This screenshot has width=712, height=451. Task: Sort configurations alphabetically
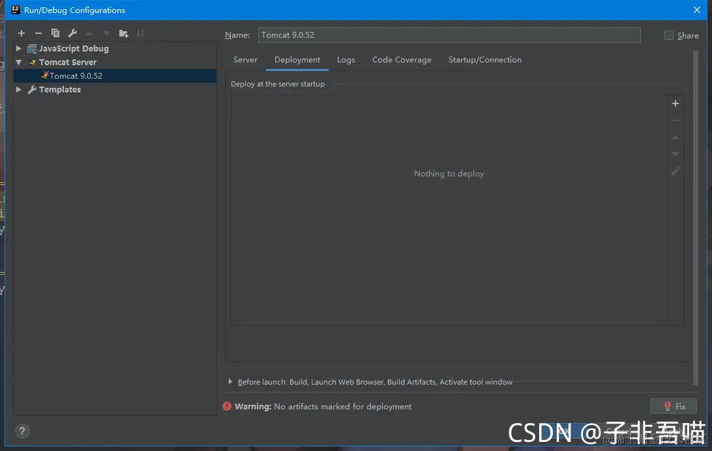tap(141, 33)
